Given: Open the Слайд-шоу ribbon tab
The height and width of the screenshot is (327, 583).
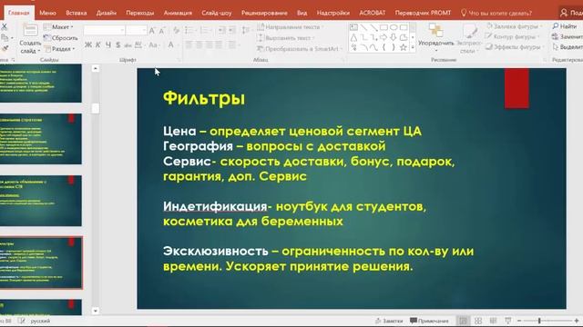Looking at the screenshot, I should 217,13.
